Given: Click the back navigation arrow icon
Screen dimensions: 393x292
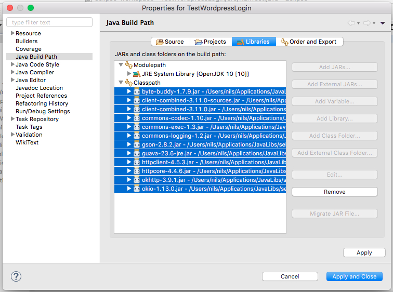Looking at the screenshot, I should pyautogui.click(x=351, y=23).
